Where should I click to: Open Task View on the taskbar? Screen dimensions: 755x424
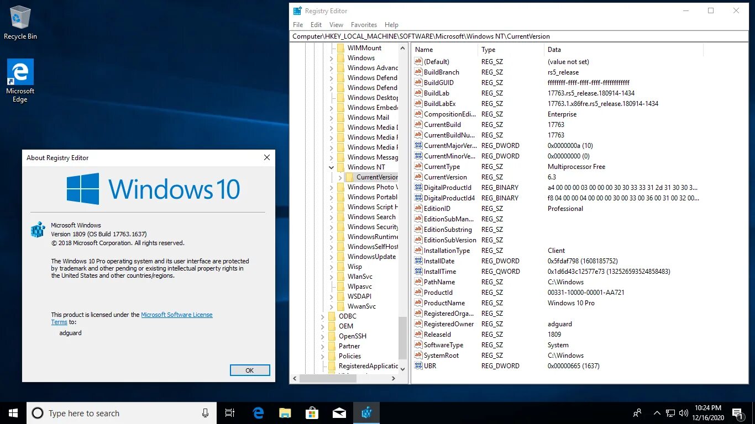click(x=230, y=413)
